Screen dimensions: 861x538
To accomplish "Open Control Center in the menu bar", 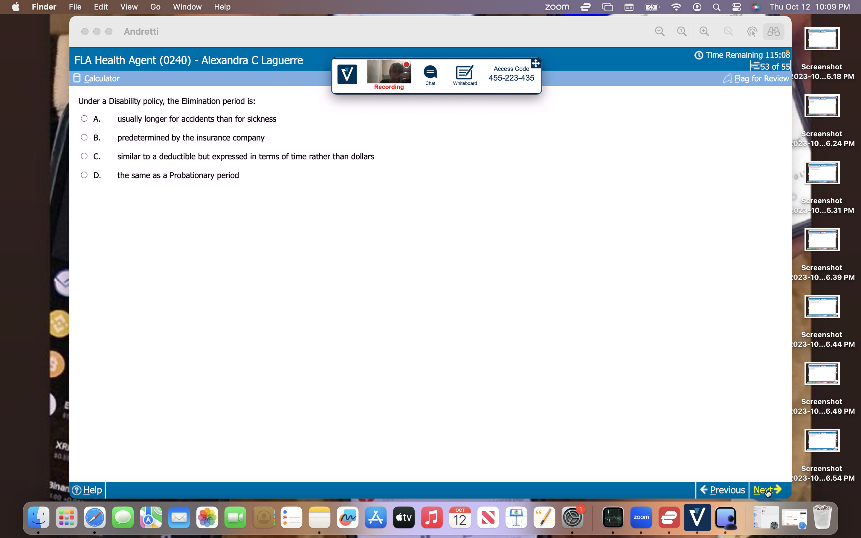I will point(736,7).
